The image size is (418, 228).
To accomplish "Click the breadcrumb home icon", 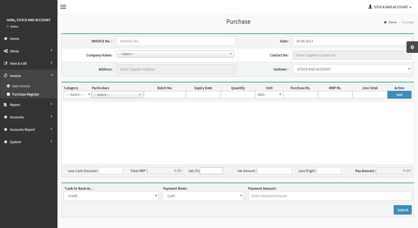I will (x=385, y=23).
